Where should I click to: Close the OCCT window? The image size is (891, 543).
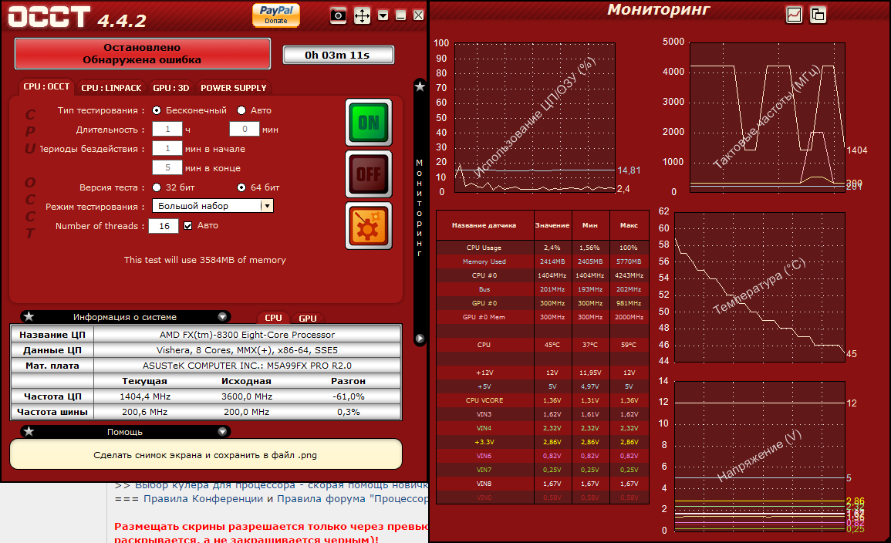pyautogui.click(x=418, y=15)
